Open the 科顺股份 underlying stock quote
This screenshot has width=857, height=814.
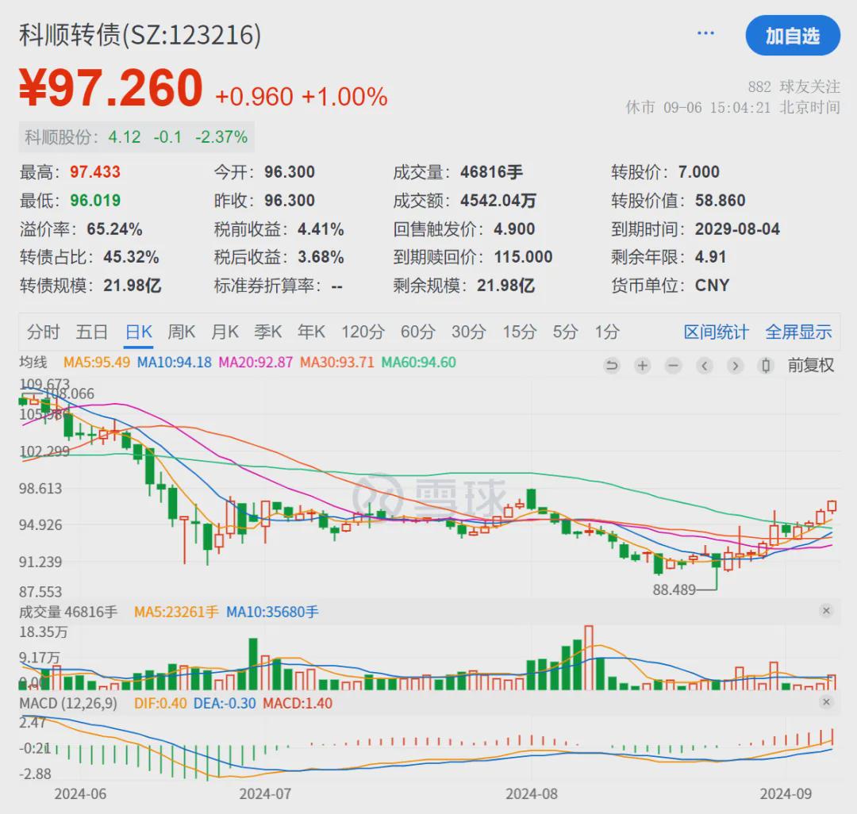coord(136,137)
